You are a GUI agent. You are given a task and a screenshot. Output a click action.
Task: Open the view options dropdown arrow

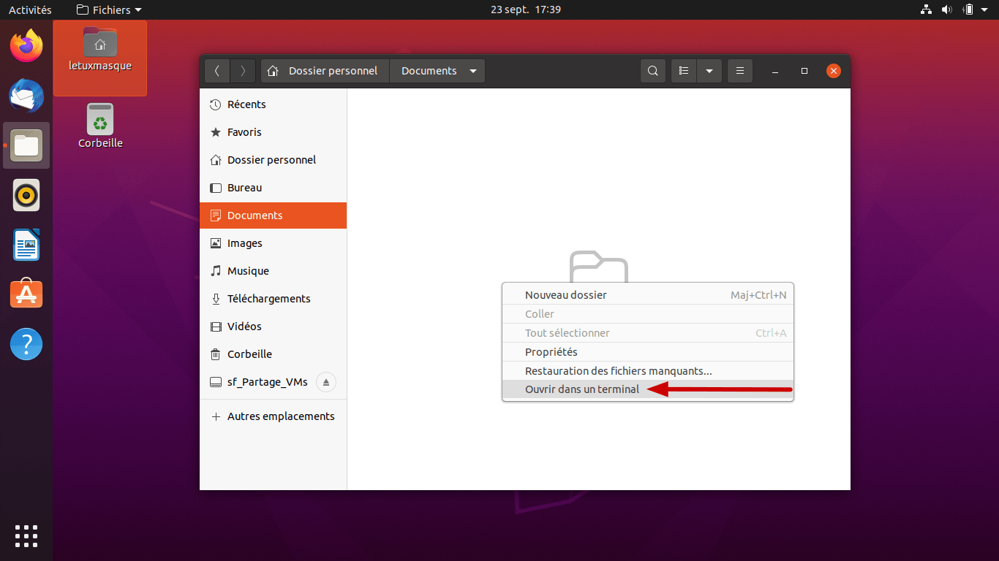point(709,71)
